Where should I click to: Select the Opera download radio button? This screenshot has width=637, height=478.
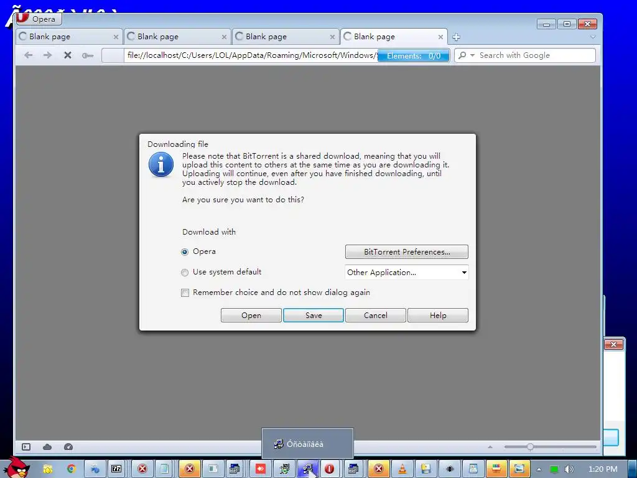[x=184, y=252]
